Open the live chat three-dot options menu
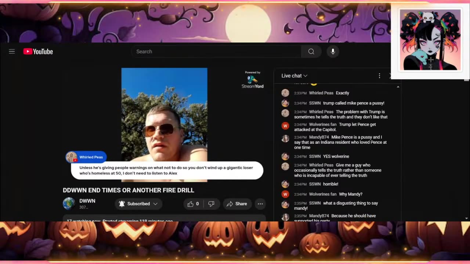This screenshot has width=470, height=264. tap(379, 76)
